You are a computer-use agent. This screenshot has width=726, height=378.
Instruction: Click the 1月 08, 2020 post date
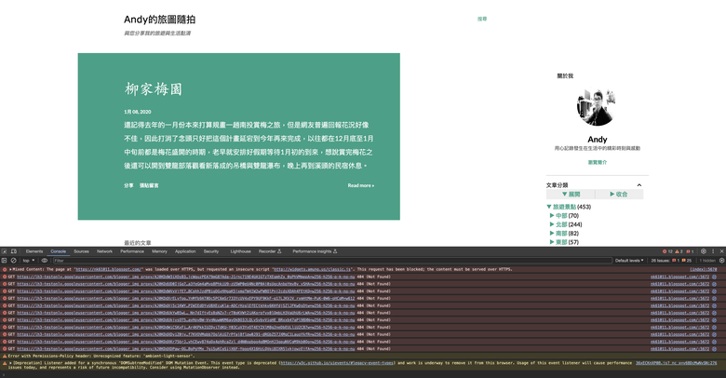[x=138, y=112]
